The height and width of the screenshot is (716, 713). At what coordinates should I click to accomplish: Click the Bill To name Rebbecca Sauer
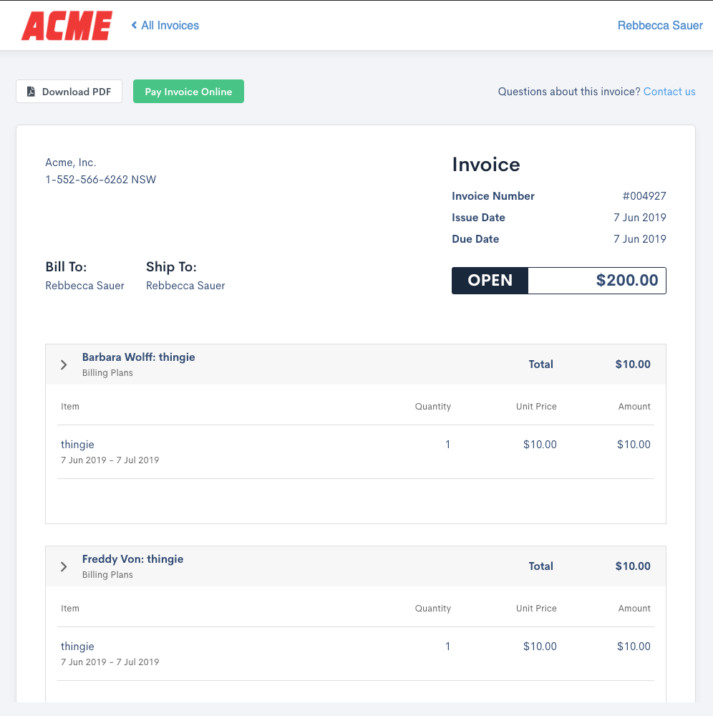coord(84,285)
